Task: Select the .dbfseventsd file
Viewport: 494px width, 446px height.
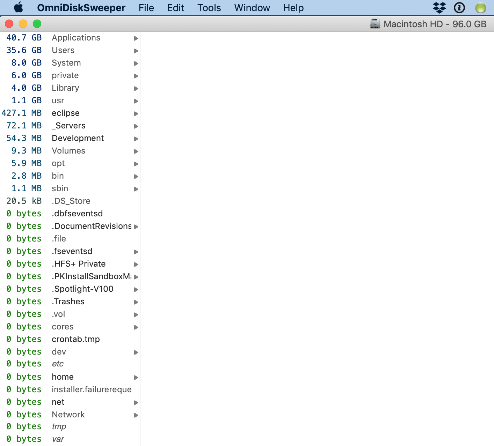Action: [x=77, y=214]
